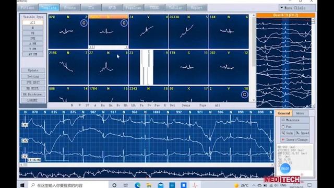Select template 11 labeled S with 178 beats

pyautogui.click(x=188, y=67)
